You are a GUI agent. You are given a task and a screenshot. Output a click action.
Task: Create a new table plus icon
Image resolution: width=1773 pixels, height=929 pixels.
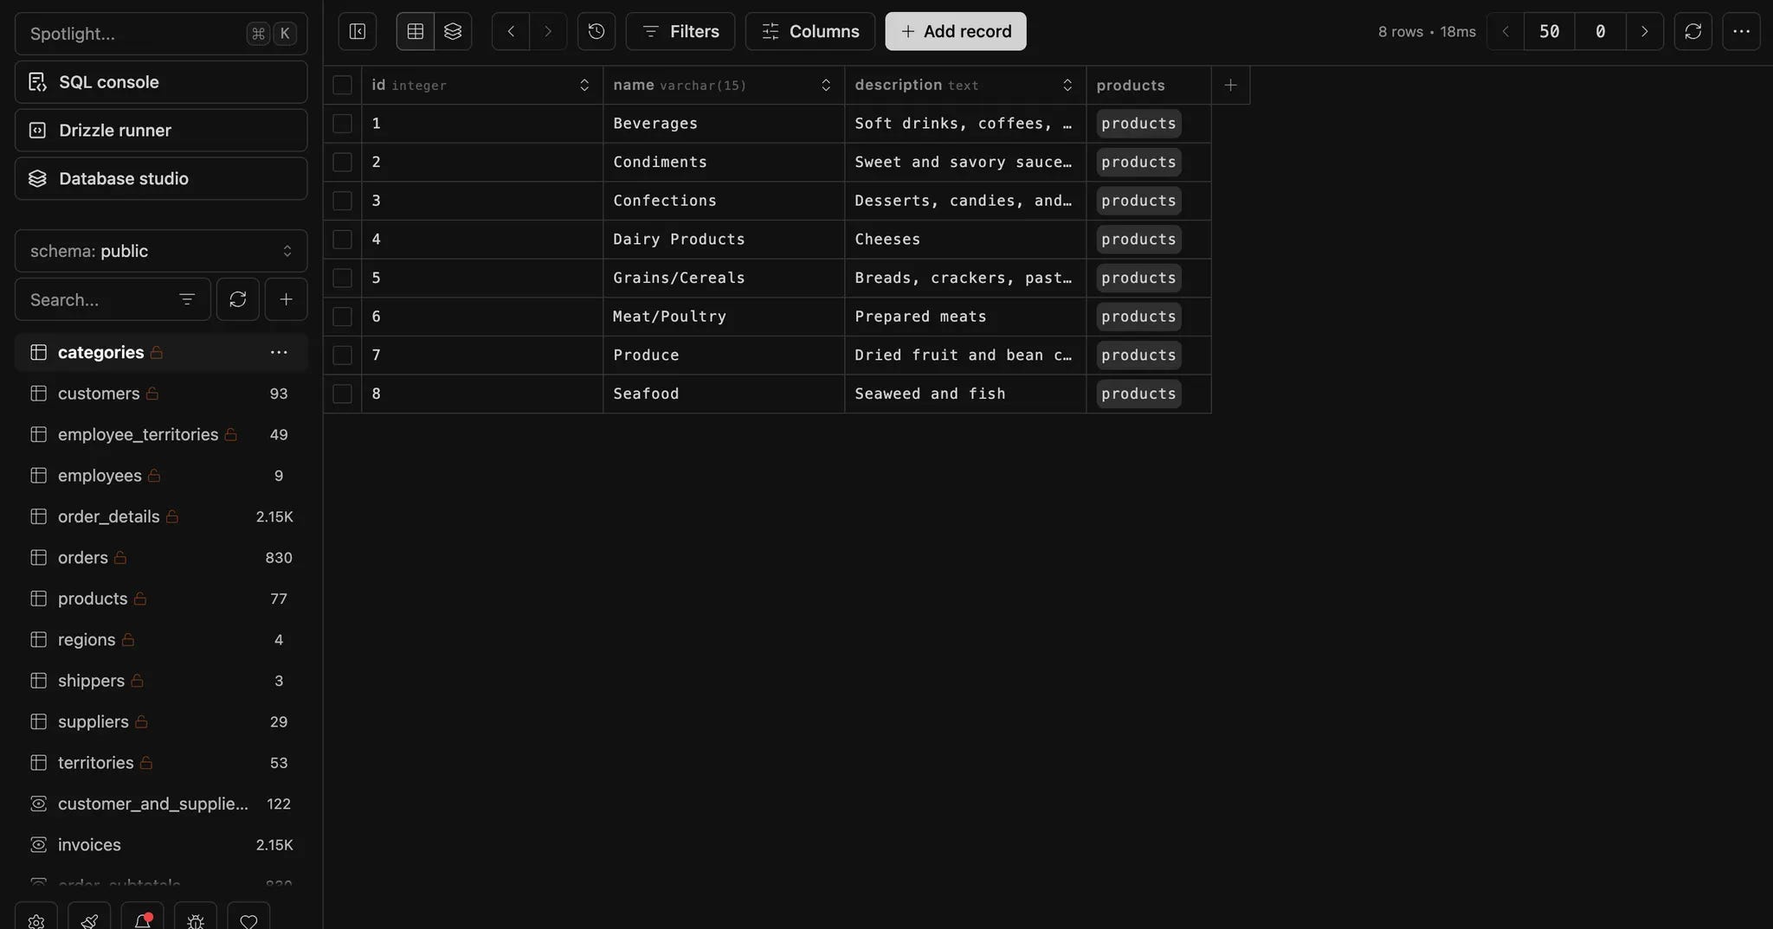[287, 299]
